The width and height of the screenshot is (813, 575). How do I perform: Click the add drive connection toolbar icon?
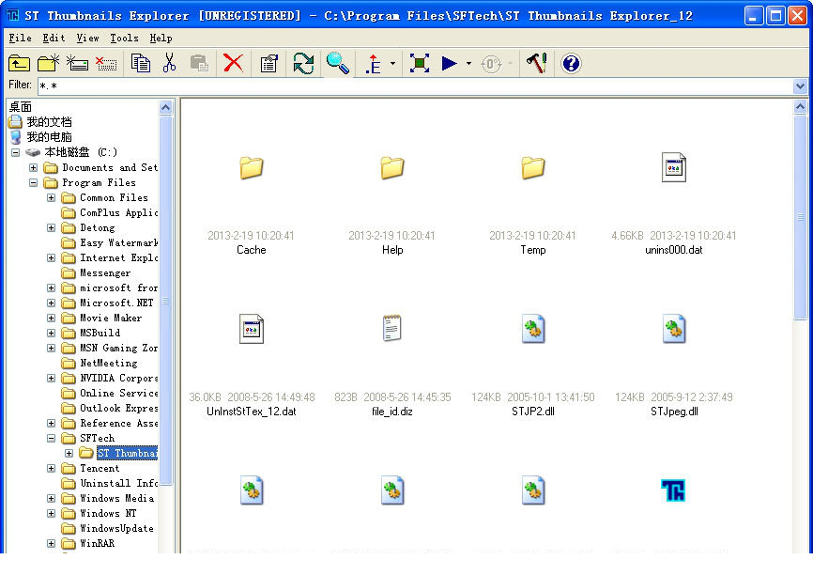pyautogui.click(x=77, y=64)
